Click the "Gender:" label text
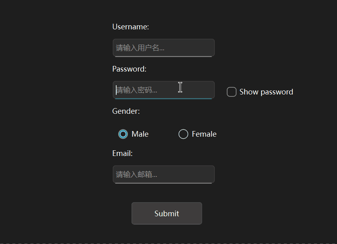 pos(126,111)
